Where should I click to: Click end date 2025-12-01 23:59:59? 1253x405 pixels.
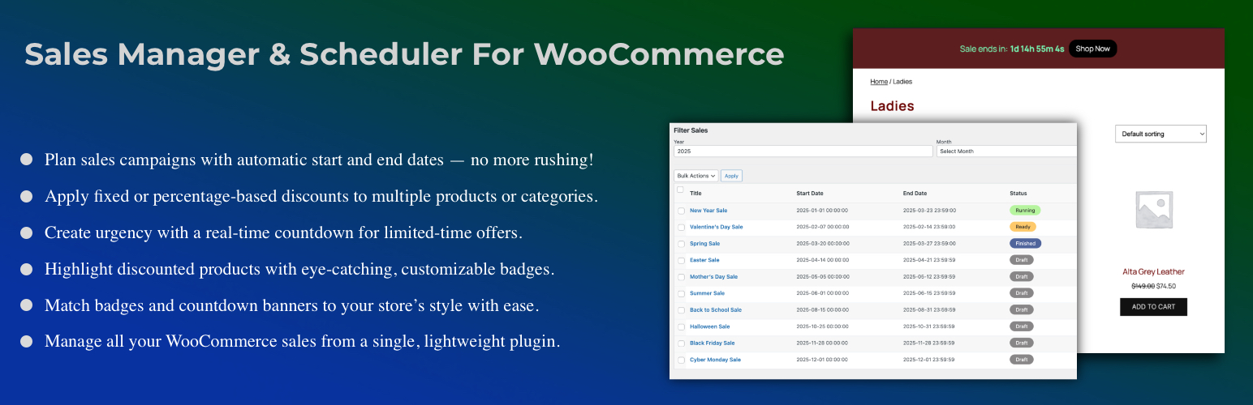[x=929, y=360]
